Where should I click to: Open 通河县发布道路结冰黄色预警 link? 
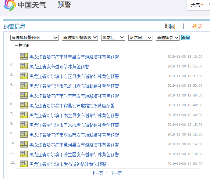coord(74,145)
